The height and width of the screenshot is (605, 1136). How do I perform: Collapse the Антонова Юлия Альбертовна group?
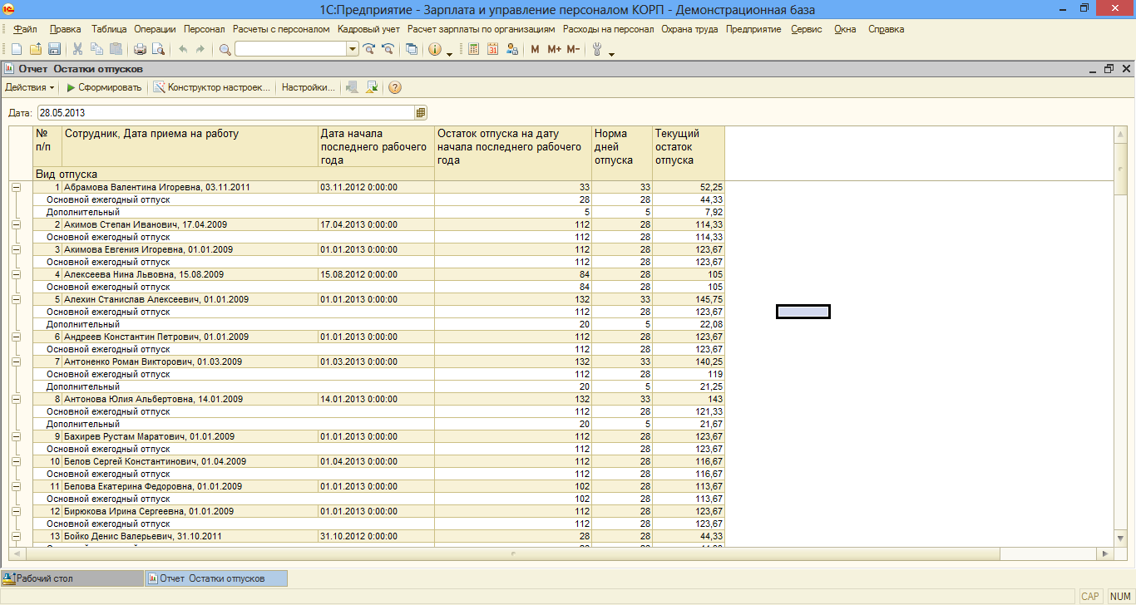pyautogui.click(x=15, y=399)
